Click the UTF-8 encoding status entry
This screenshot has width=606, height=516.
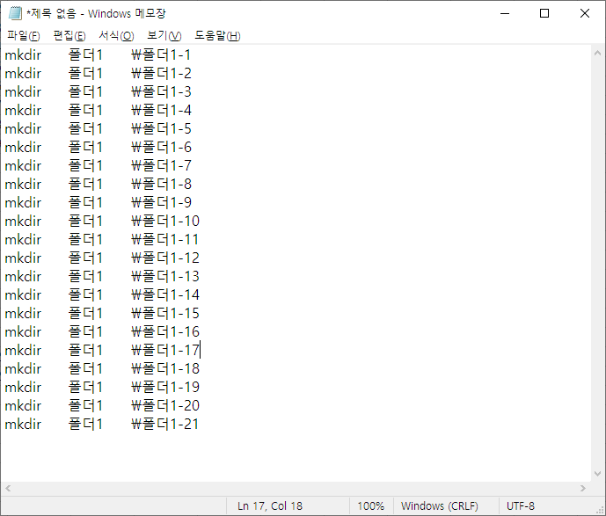[x=520, y=506]
